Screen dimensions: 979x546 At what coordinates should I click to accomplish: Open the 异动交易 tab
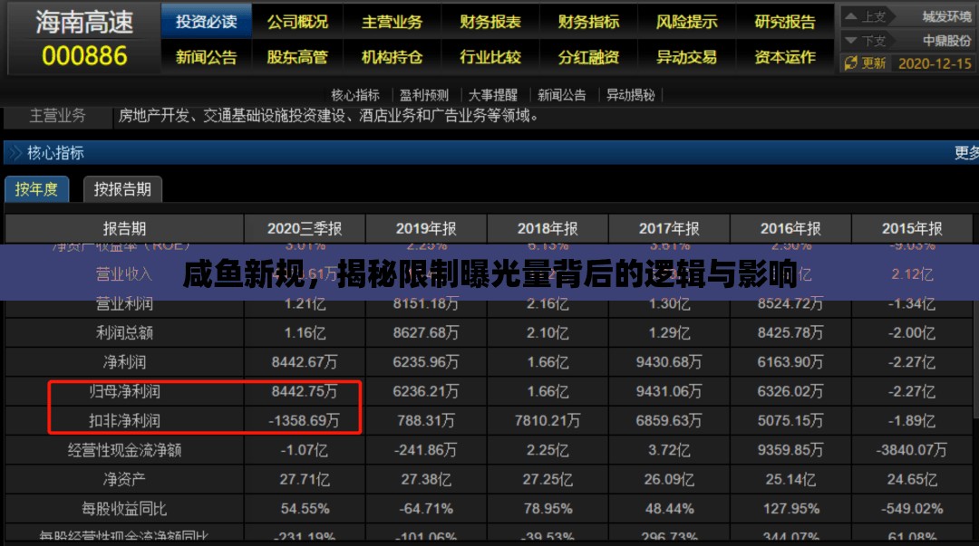(686, 57)
